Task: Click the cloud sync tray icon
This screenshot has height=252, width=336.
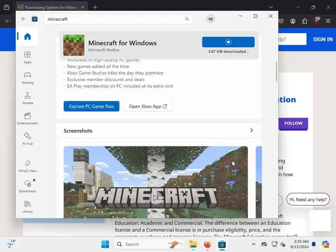Action: [x=264, y=244]
